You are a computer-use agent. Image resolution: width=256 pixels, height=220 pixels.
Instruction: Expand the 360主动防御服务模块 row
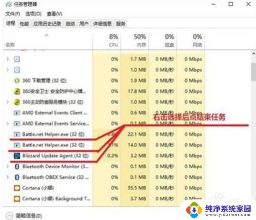tap(8, 102)
